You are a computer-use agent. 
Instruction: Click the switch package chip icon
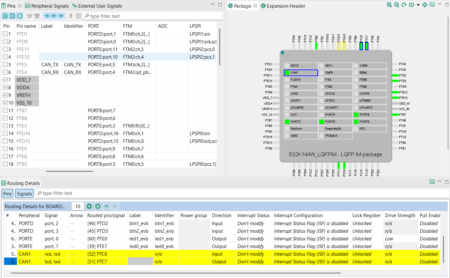(425, 5)
